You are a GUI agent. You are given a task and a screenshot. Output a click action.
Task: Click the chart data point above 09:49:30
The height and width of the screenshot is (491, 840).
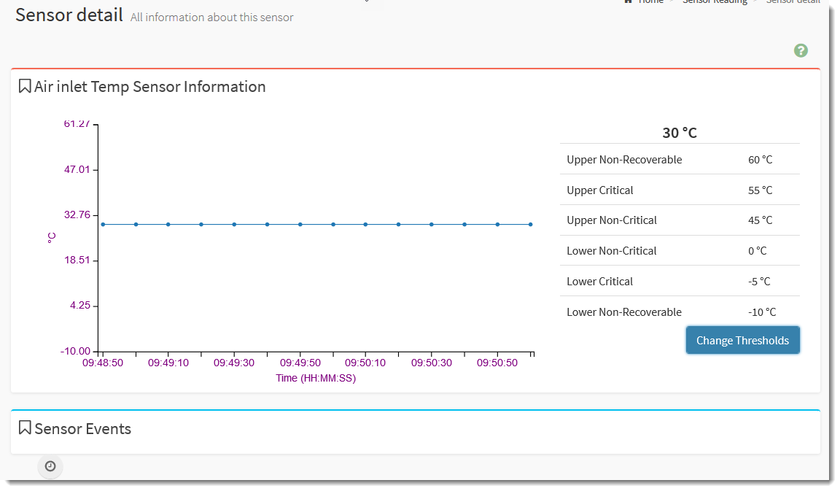(234, 225)
